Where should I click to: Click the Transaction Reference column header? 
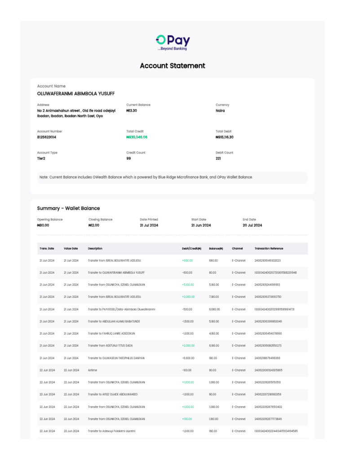point(269,248)
